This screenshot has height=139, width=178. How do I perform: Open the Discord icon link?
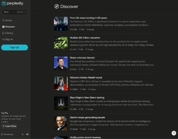point(27,134)
